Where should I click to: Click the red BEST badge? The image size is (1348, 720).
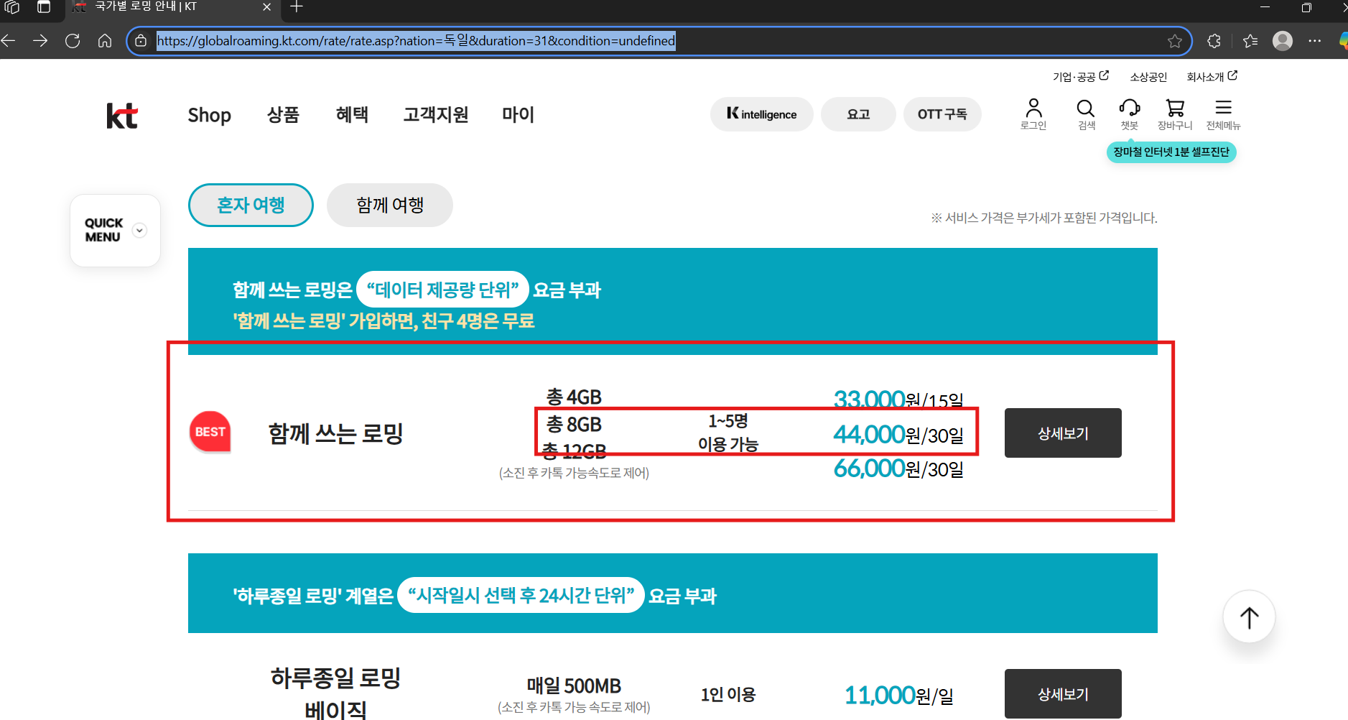click(210, 432)
